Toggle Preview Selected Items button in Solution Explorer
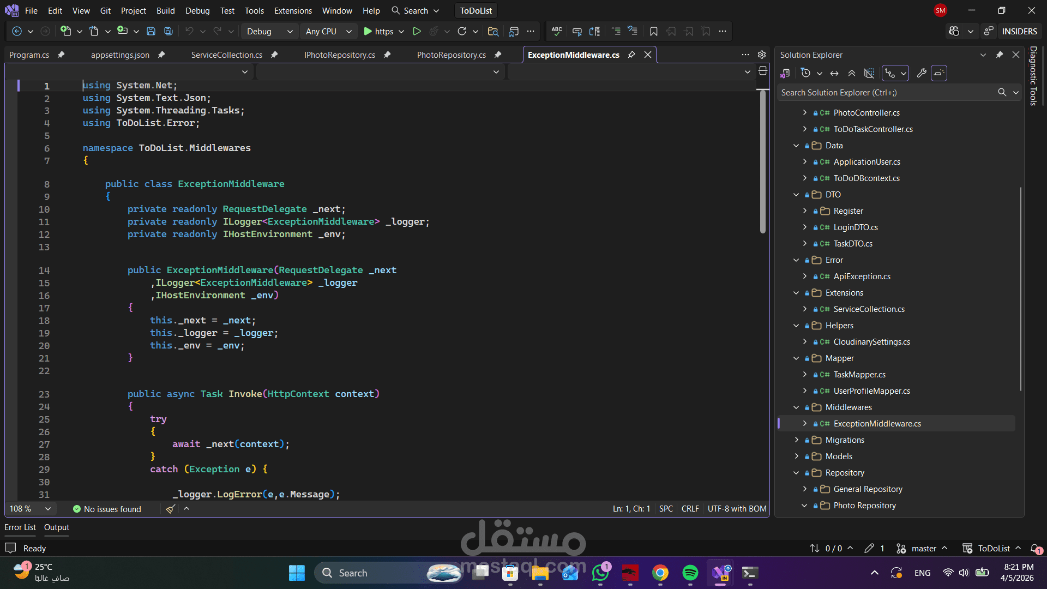The image size is (1047, 589). tap(939, 73)
